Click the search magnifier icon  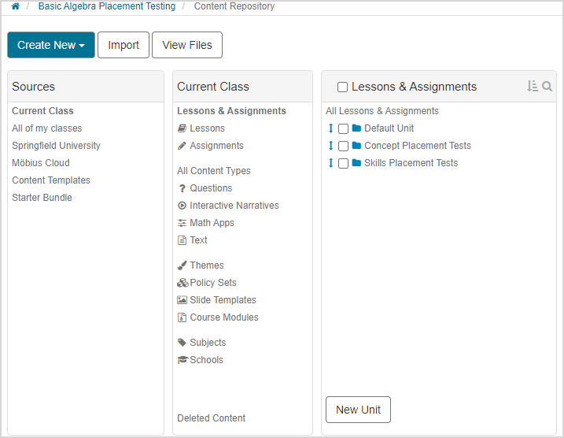[x=547, y=87]
